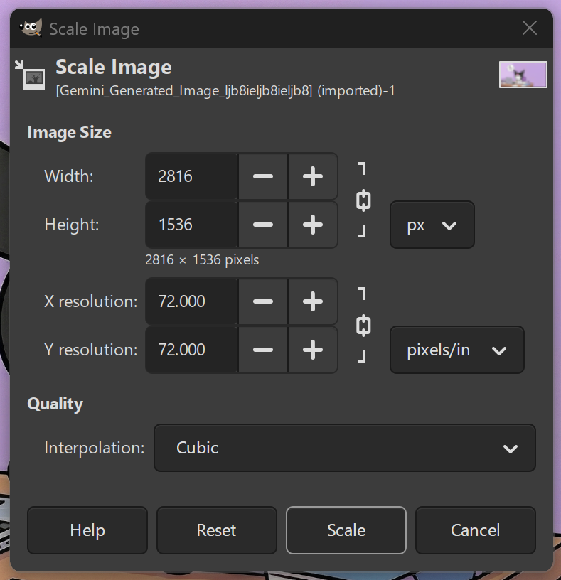Viewport: 561px width, 580px height.
Task: Toggle the width/height aspect ratio chain link
Action: point(363,200)
